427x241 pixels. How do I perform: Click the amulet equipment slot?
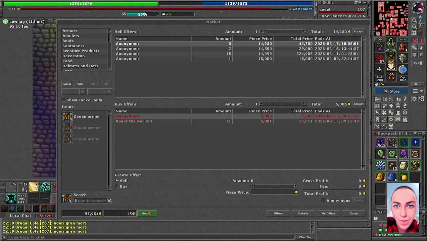379,47
